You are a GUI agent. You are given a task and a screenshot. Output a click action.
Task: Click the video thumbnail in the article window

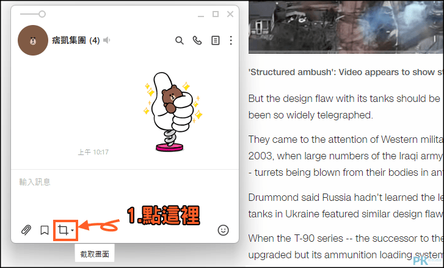tap(346, 26)
